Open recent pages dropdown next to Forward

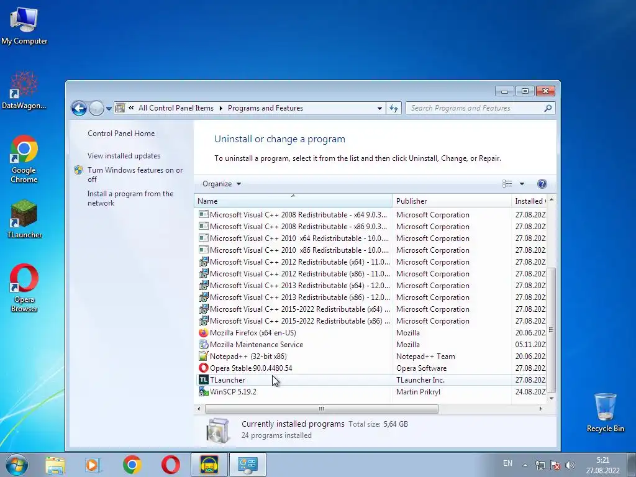pyautogui.click(x=109, y=109)
